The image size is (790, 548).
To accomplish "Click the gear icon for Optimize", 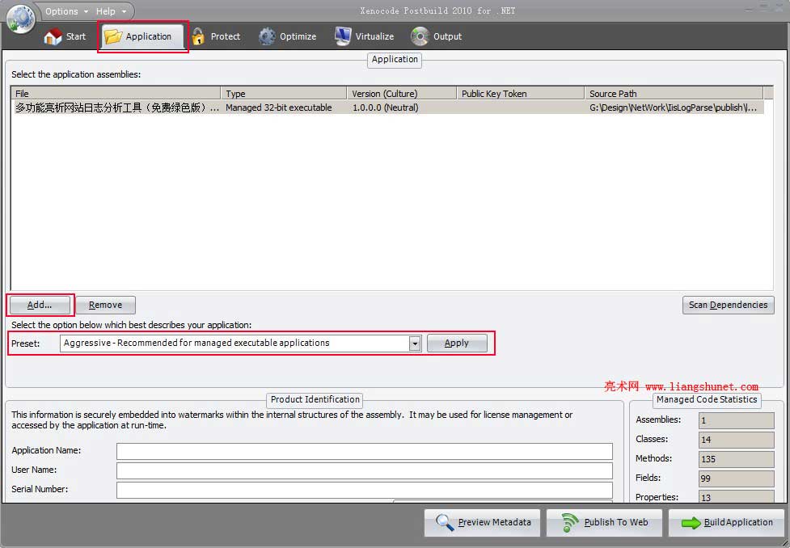I will pos(267,36).
